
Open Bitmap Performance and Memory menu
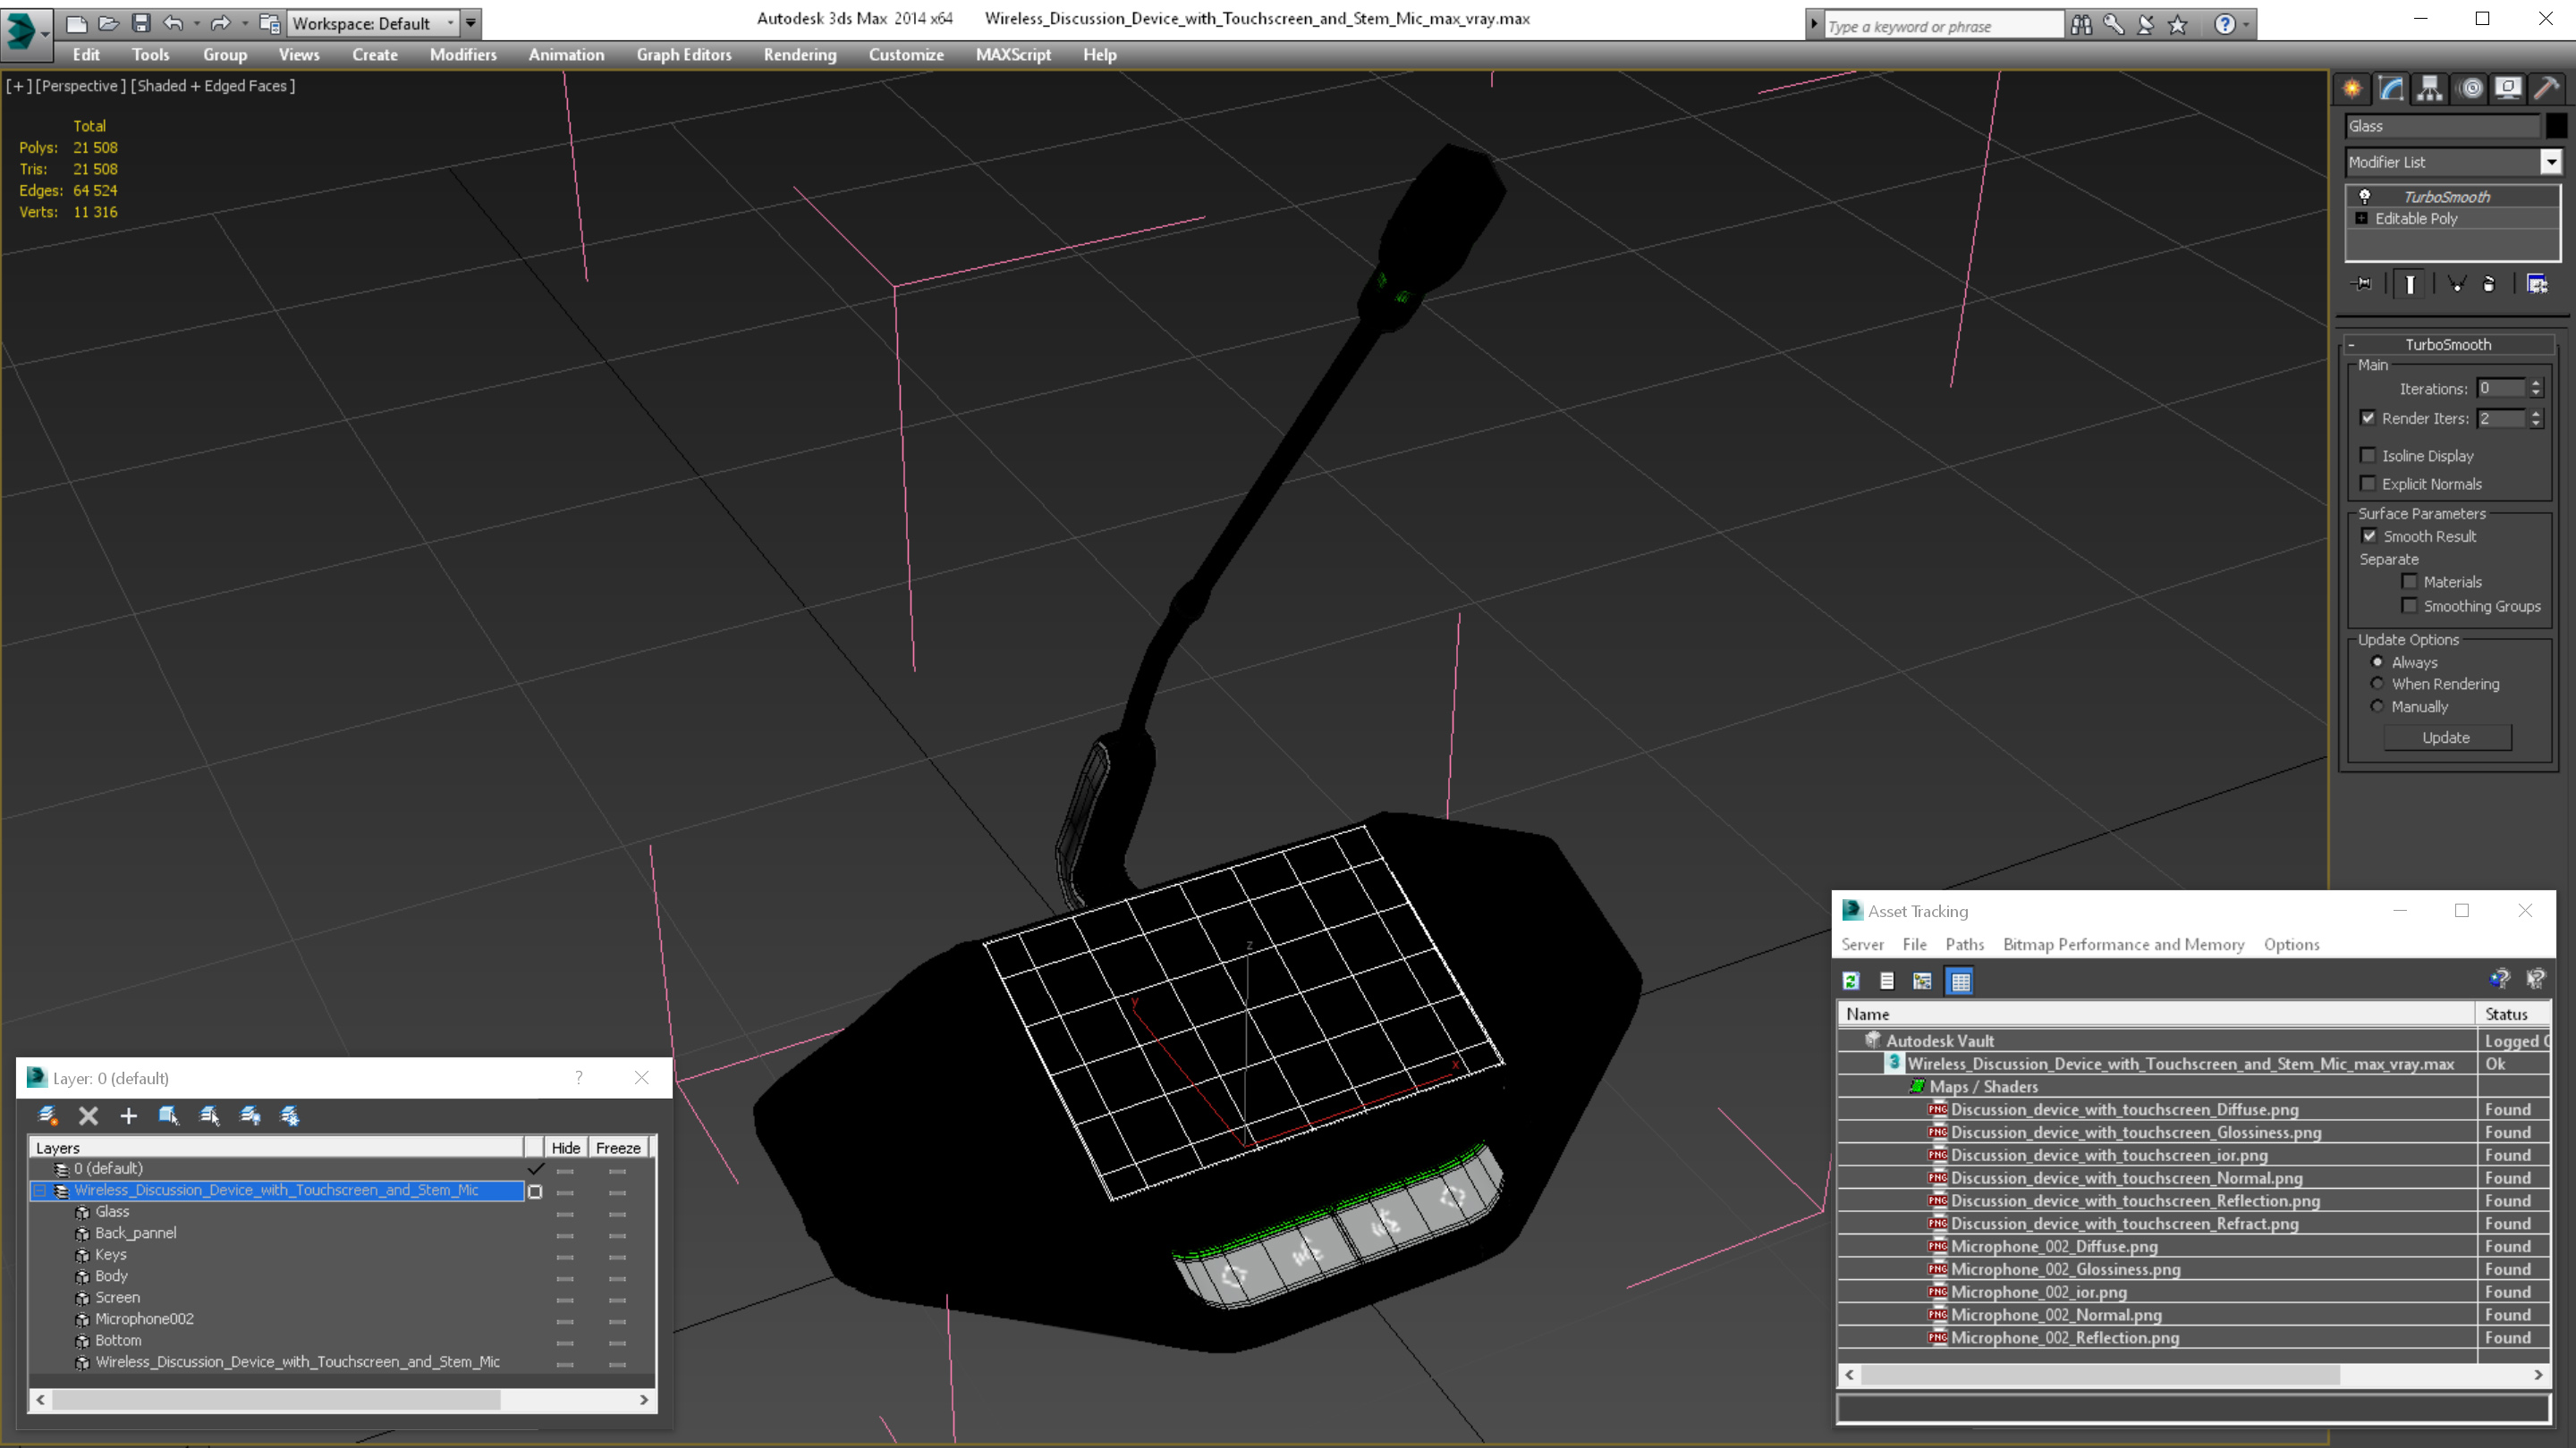(x=2123, y=945)
